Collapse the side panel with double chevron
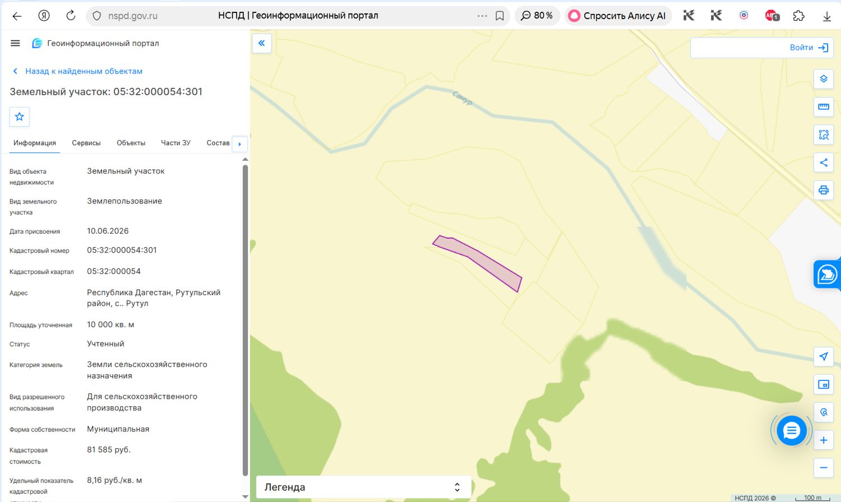Screen dimensions: 841x502 click(262, 43)
